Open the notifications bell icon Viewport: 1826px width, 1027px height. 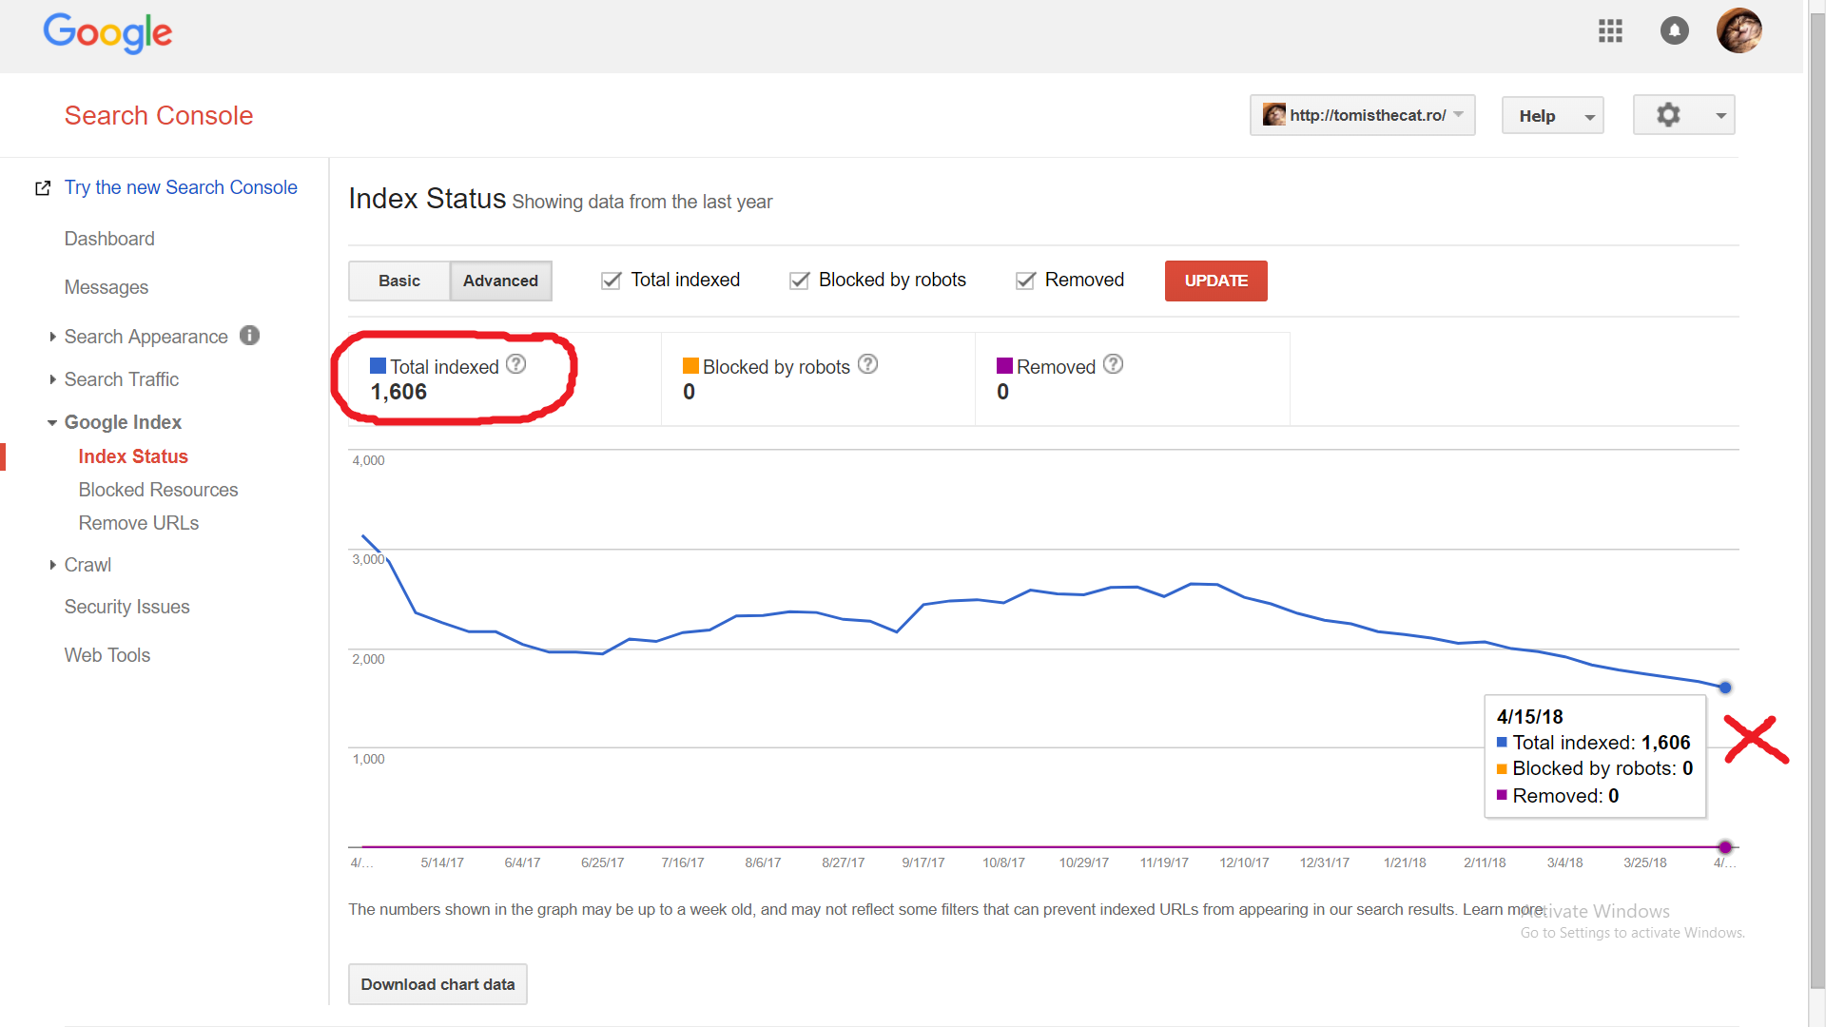1674,31
